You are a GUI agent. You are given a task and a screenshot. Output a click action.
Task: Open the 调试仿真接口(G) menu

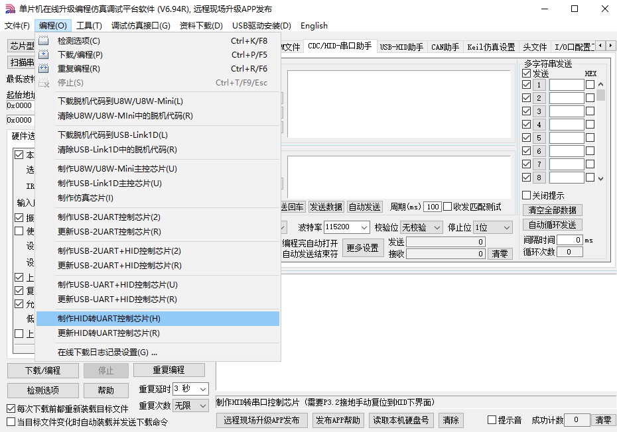[x=141, y=26]
